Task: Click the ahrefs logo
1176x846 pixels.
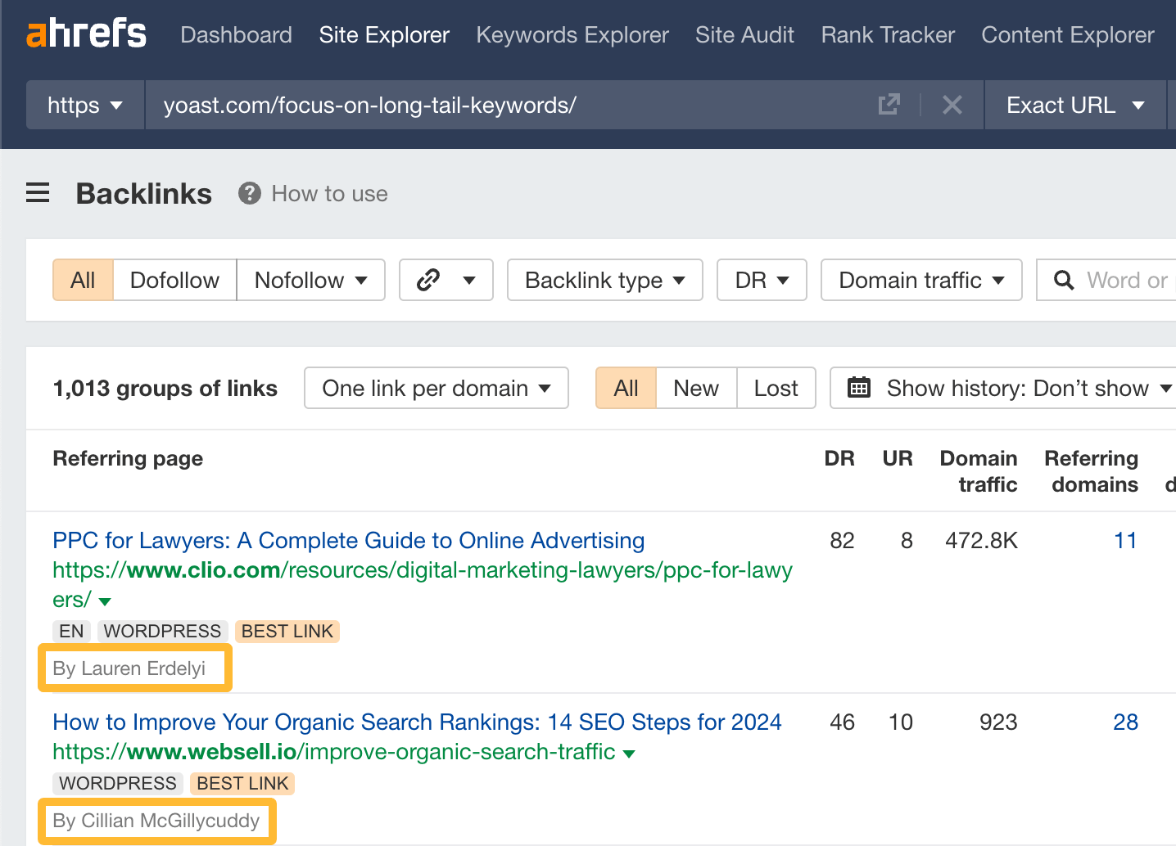Action: click(86, 34)
